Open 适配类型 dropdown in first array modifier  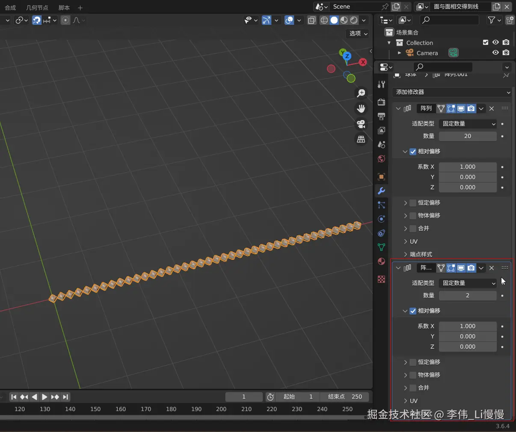(x=468, y=124)
